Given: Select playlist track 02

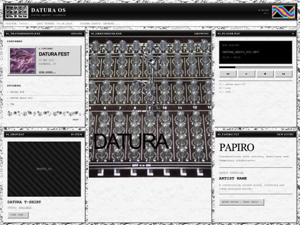Looking at the screenshot, I should coord(225,88).
